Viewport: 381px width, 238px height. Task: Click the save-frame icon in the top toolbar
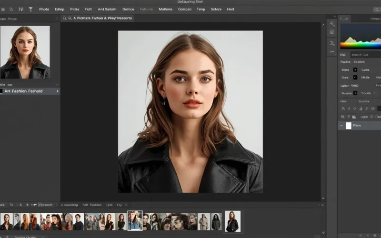point(21,9)
